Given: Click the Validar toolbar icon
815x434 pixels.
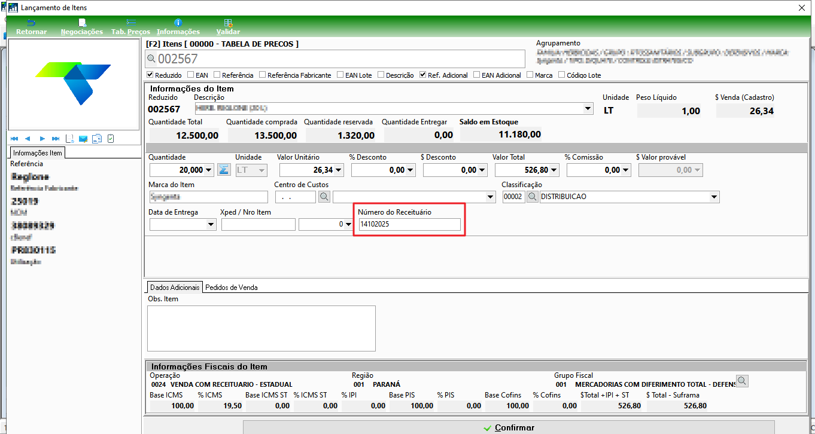Looking at the screenshot, I should click(x=228, y=22).
